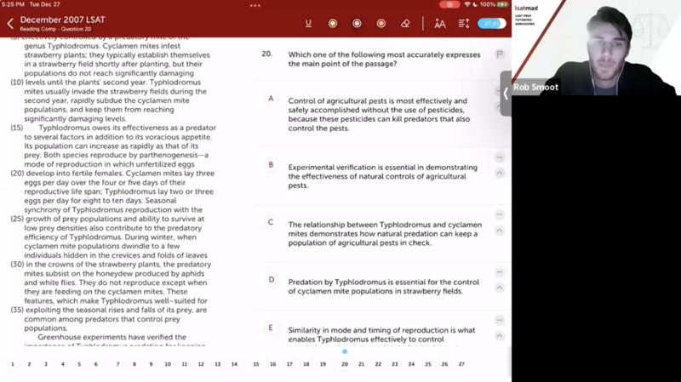The width and height of the screenshot is (681, 382).
Task: Click Rob Smoot's video thumbnail
Action: (596, 47)
